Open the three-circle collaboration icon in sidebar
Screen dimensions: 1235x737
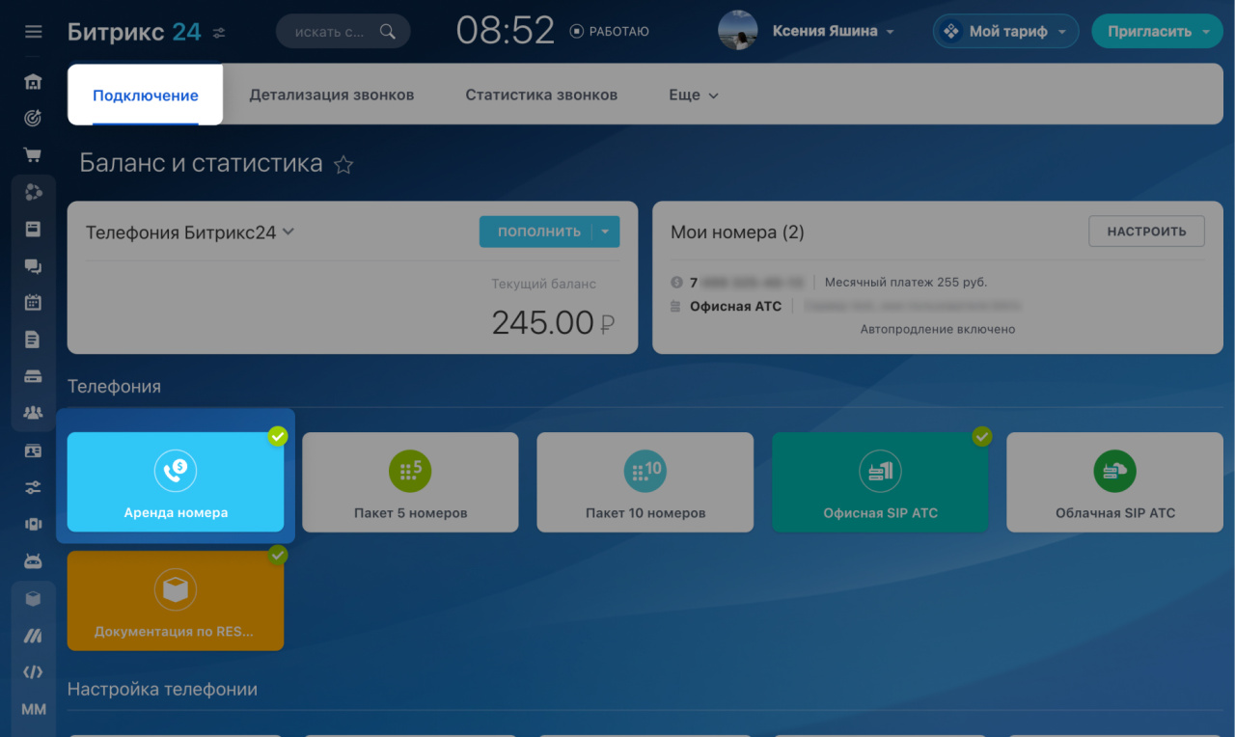point(34,192)
